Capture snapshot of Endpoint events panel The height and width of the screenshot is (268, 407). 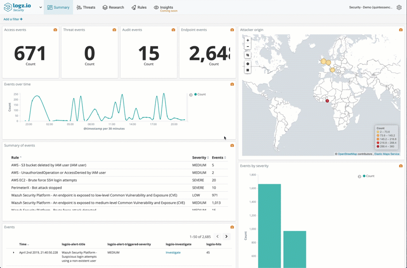[x=232, y=30]
